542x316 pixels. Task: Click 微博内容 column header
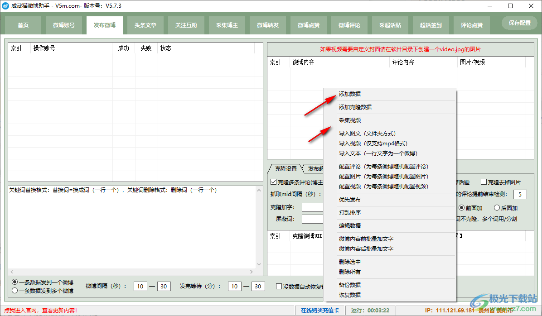point(340,62)
